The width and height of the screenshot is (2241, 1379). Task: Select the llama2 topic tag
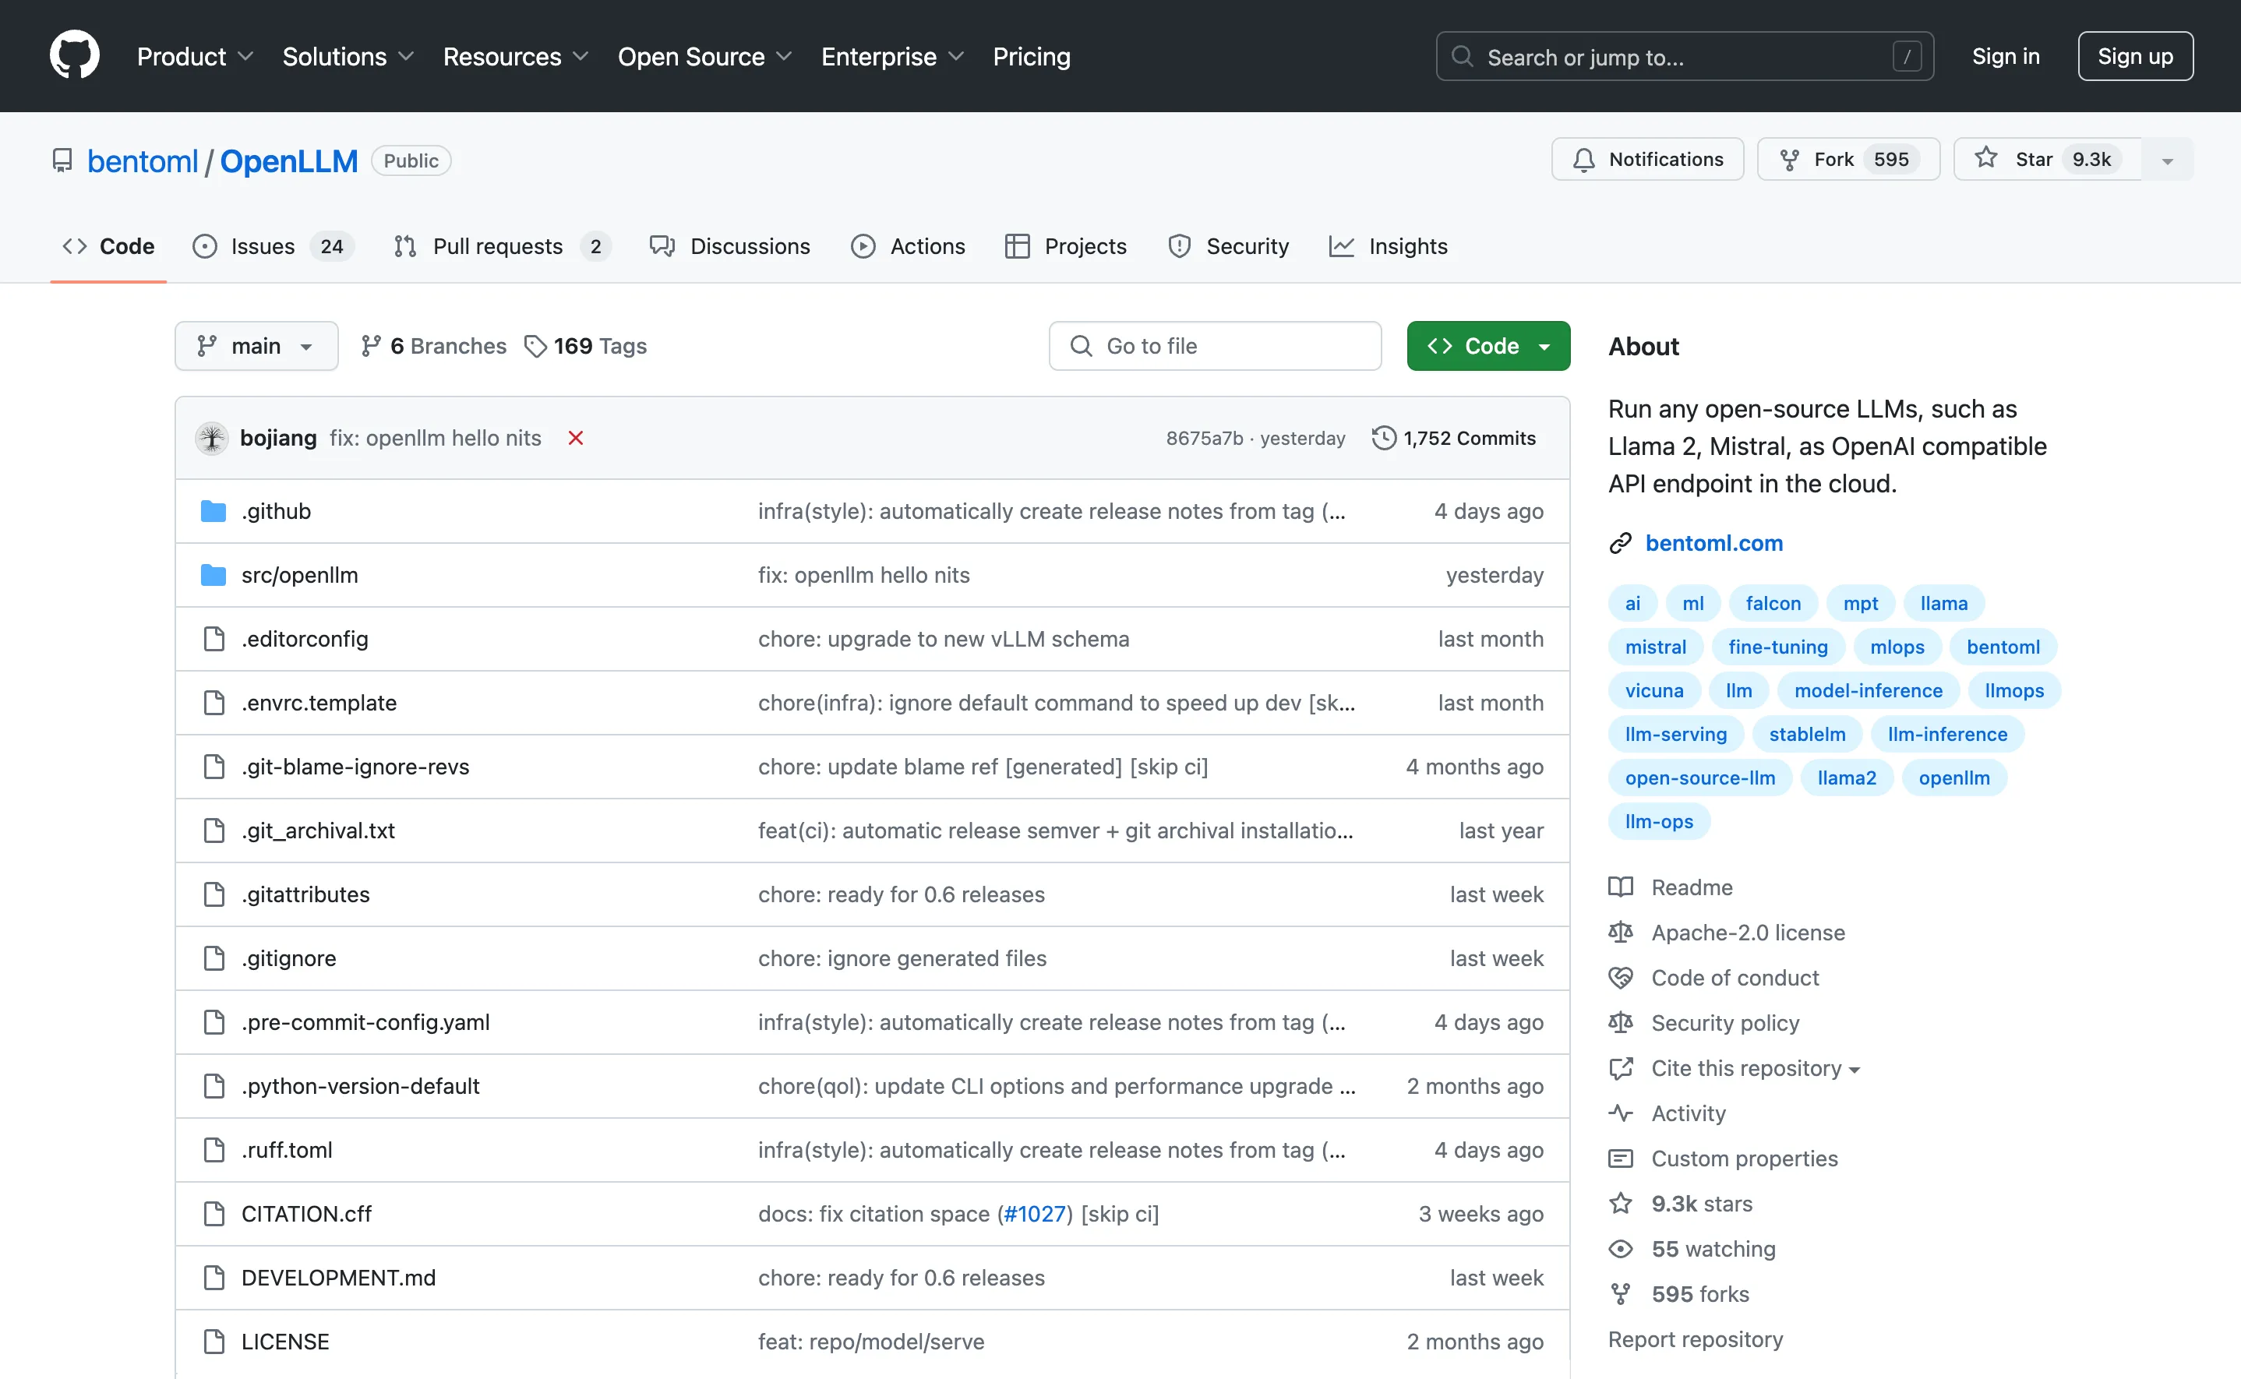click(1846, 777)
